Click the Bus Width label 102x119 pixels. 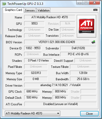[x=62, y=73]
